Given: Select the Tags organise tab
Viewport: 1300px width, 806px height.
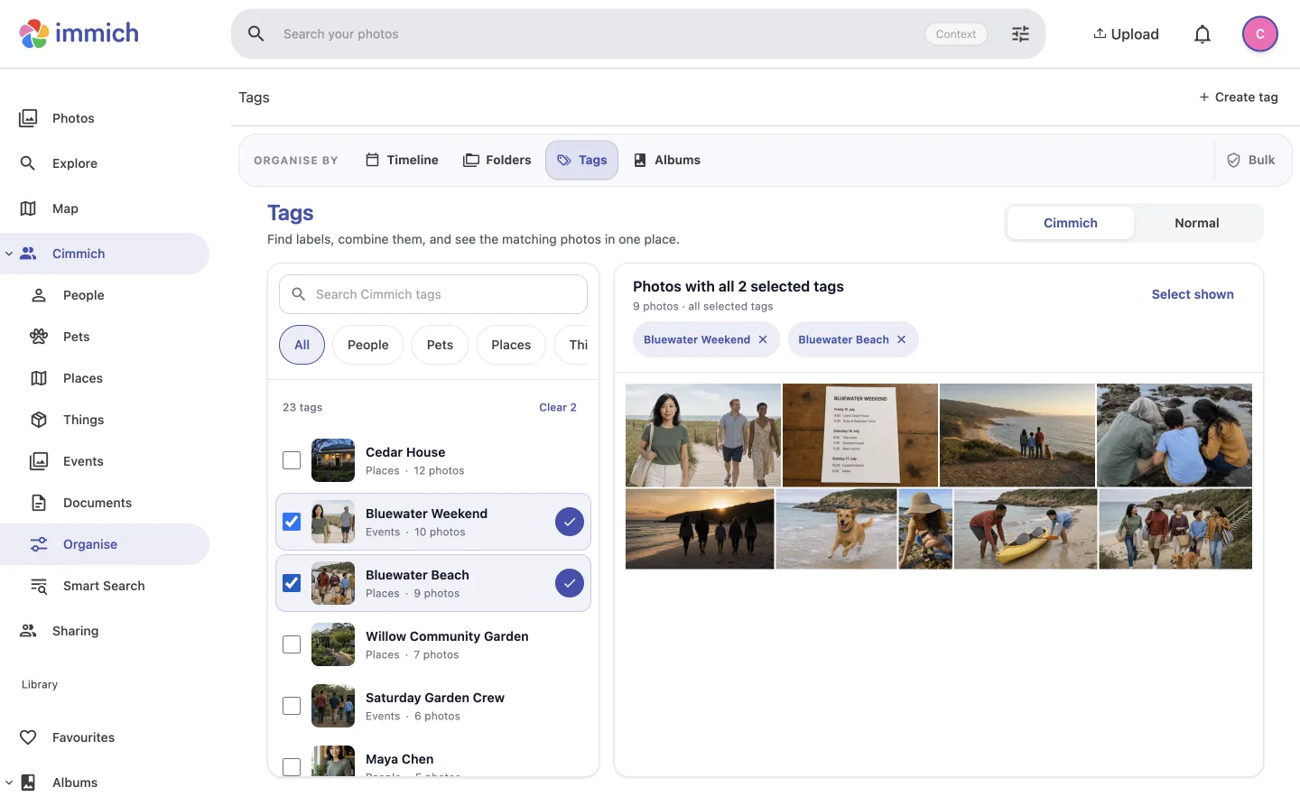Looking at the screenshot, I should [x=581, y=160].
